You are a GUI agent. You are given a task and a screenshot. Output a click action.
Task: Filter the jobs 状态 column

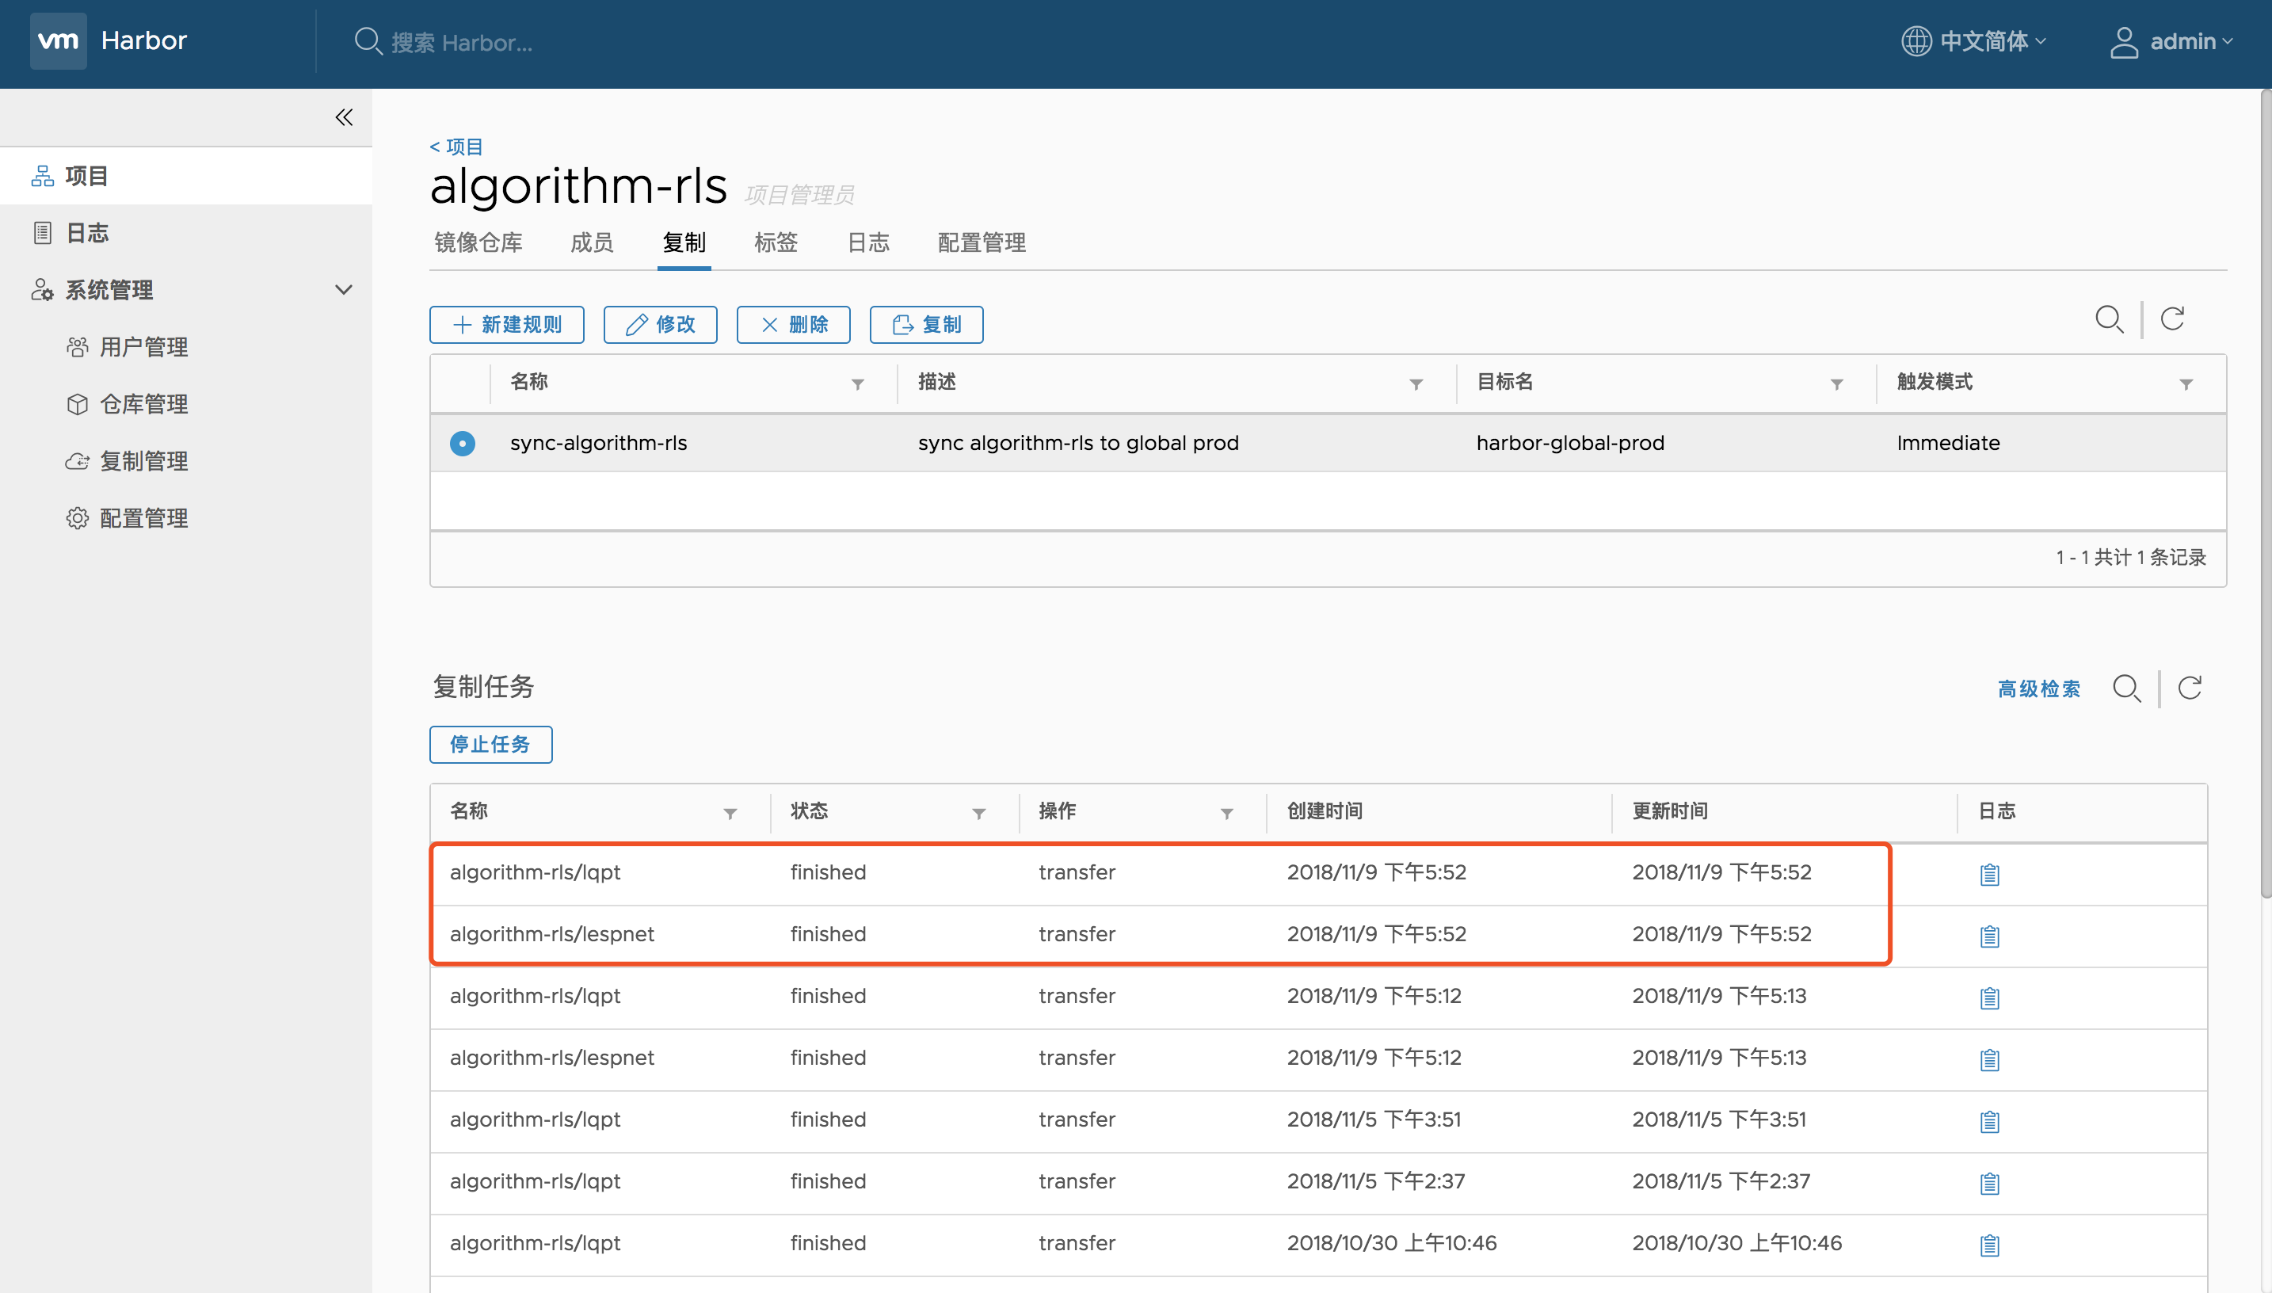(978, 814)
